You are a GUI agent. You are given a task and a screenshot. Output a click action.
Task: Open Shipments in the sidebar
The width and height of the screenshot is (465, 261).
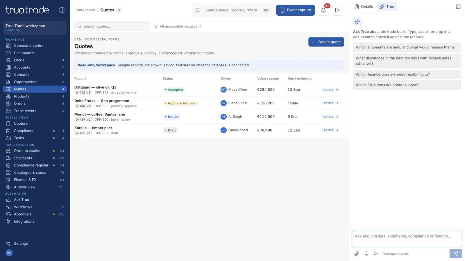(35, 158)
